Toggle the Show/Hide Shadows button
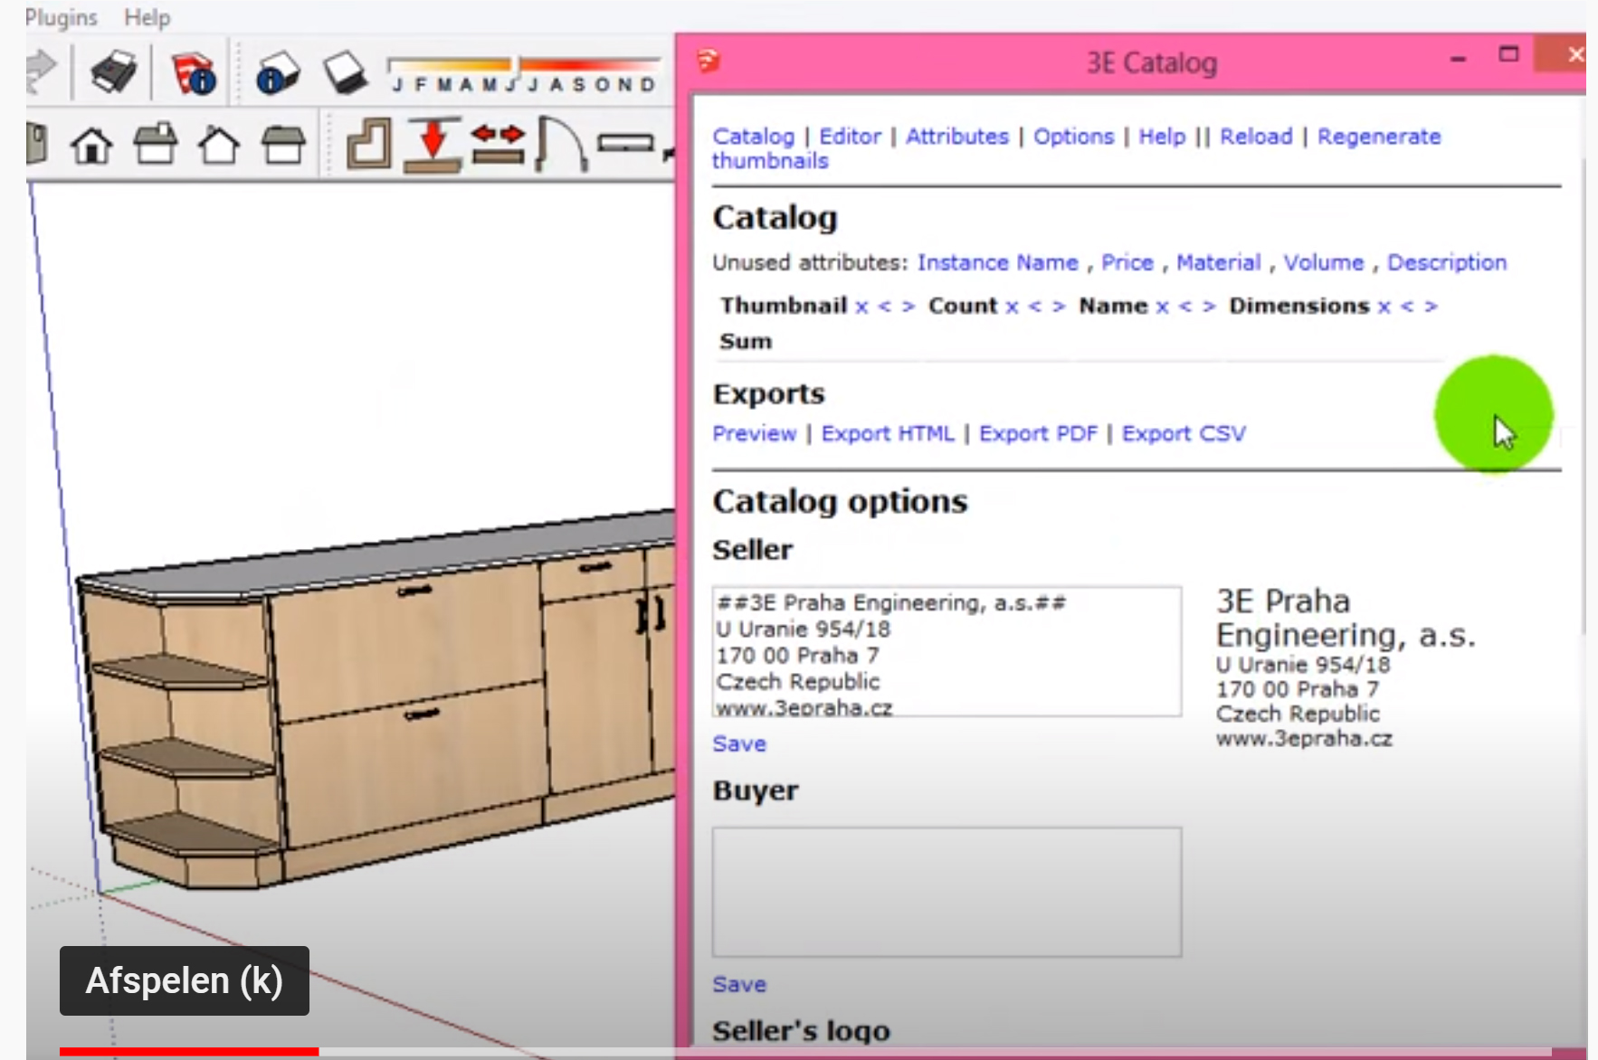The height and width of the screenshot is (1060, 1598). coord(344,72)
